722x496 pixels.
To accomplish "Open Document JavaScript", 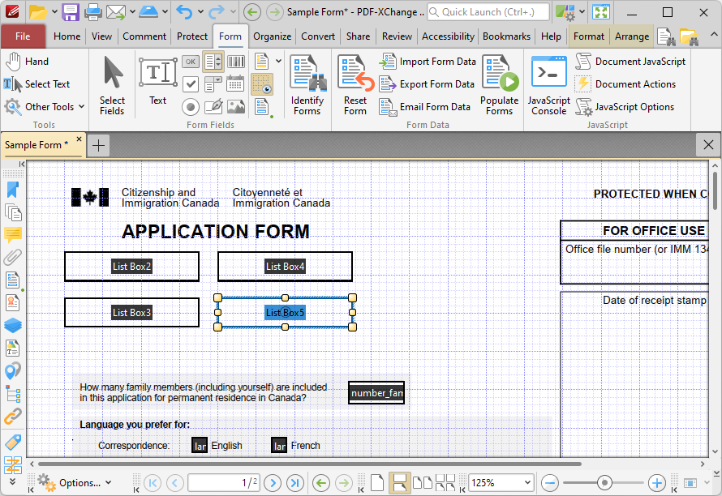I will tap(630, 62).
